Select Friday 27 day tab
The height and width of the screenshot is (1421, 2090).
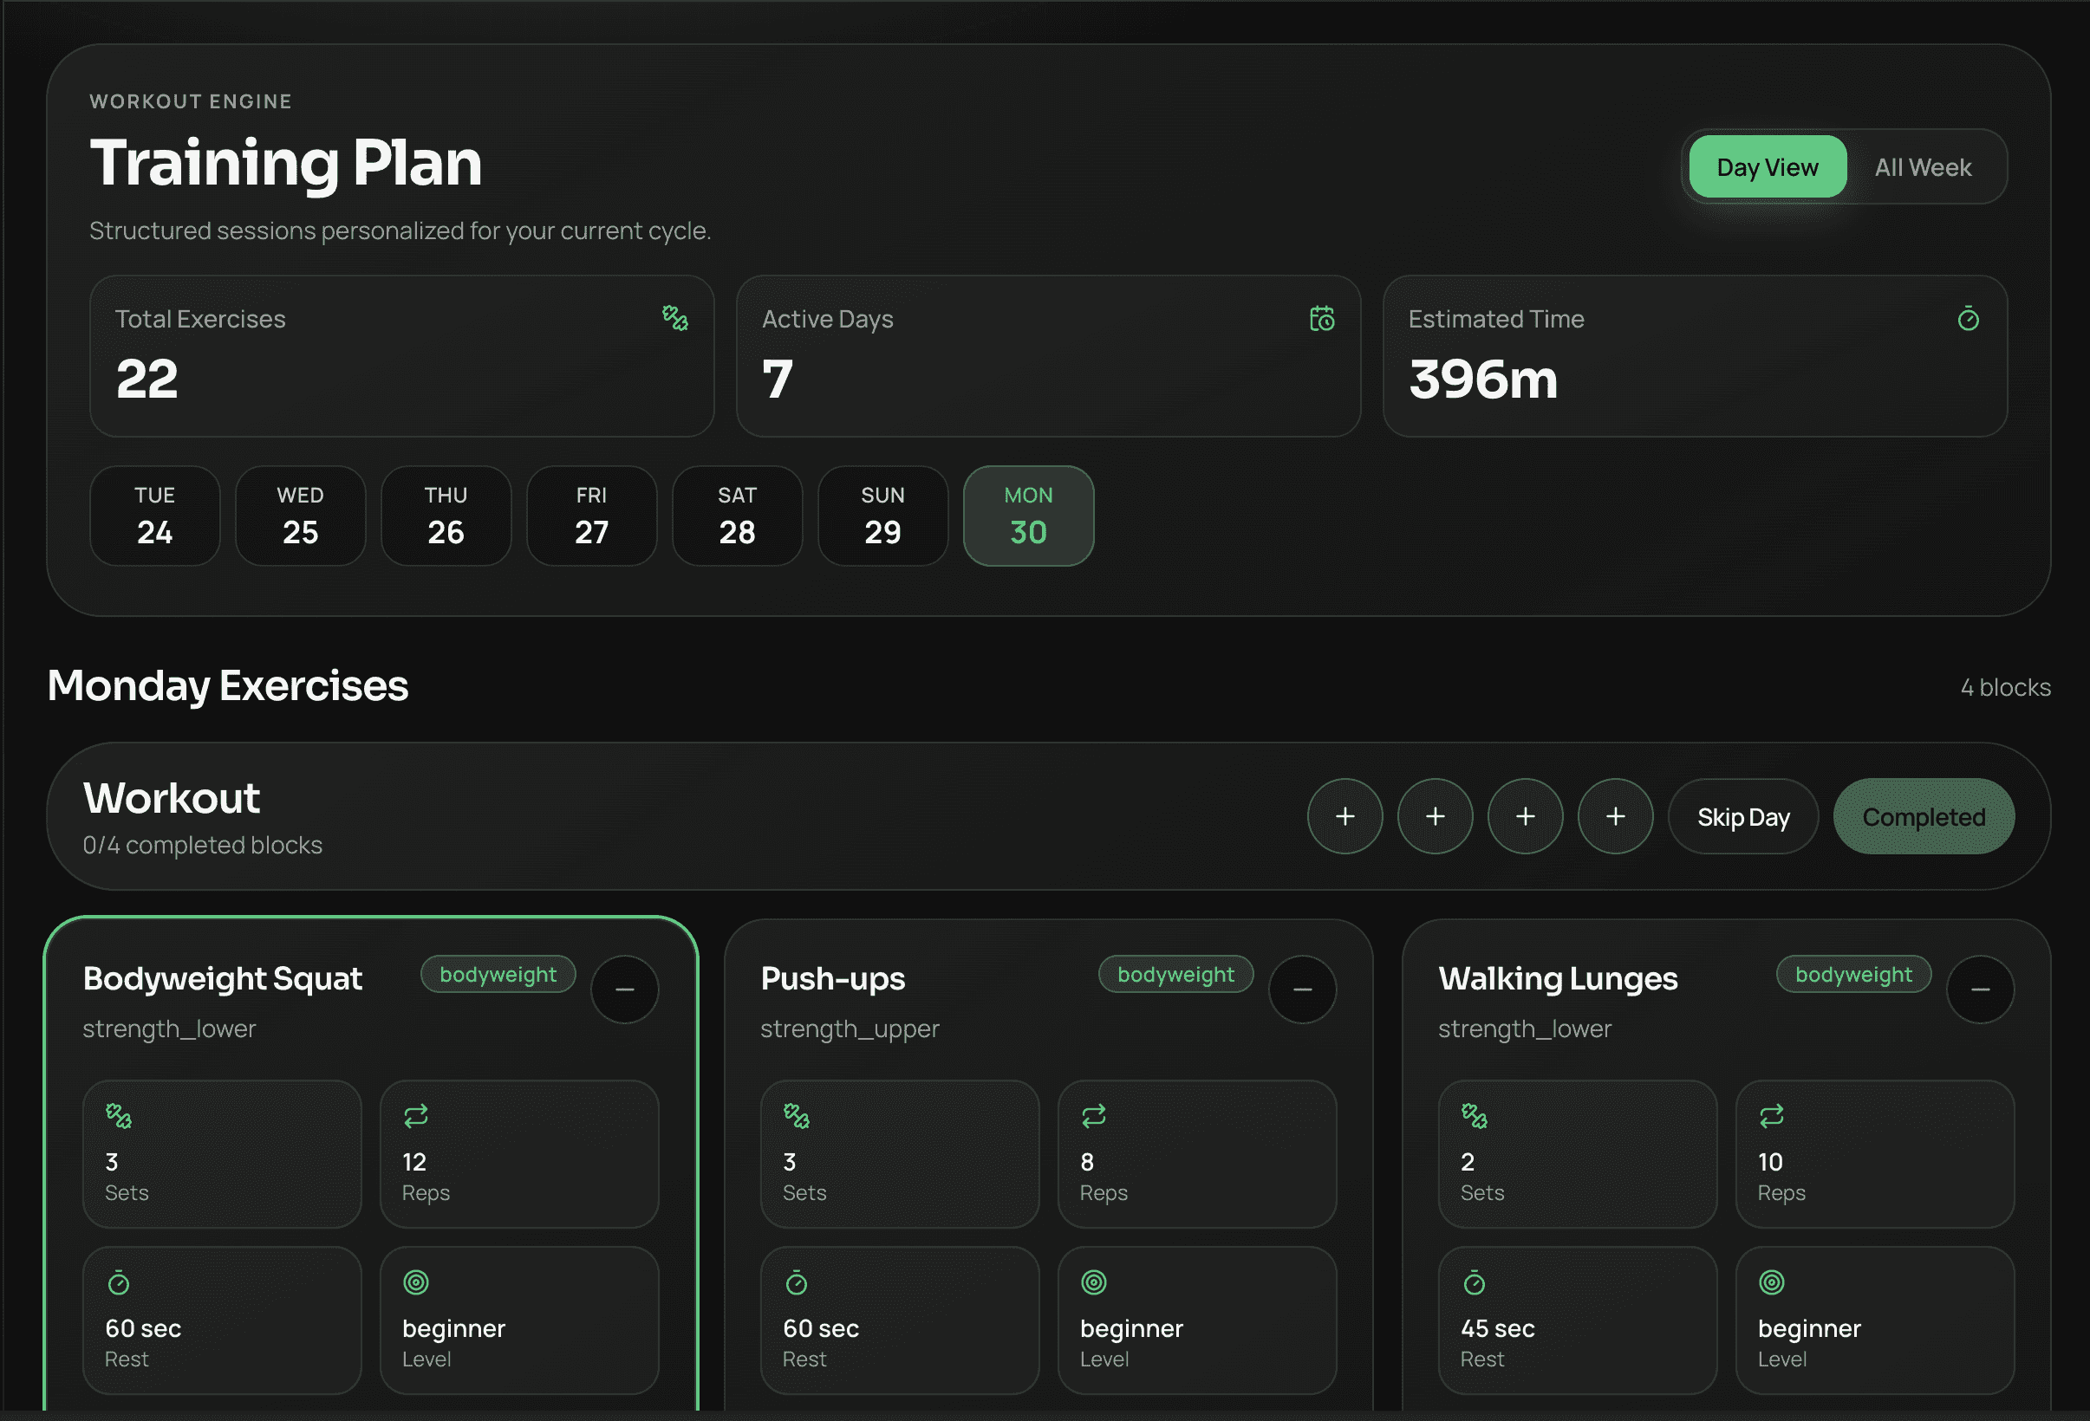[x=591, y=516]
